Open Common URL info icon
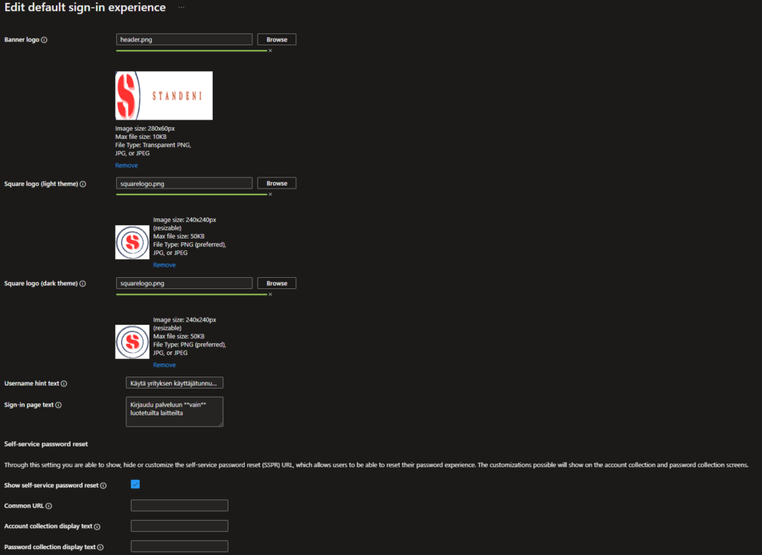 point(48,506)
